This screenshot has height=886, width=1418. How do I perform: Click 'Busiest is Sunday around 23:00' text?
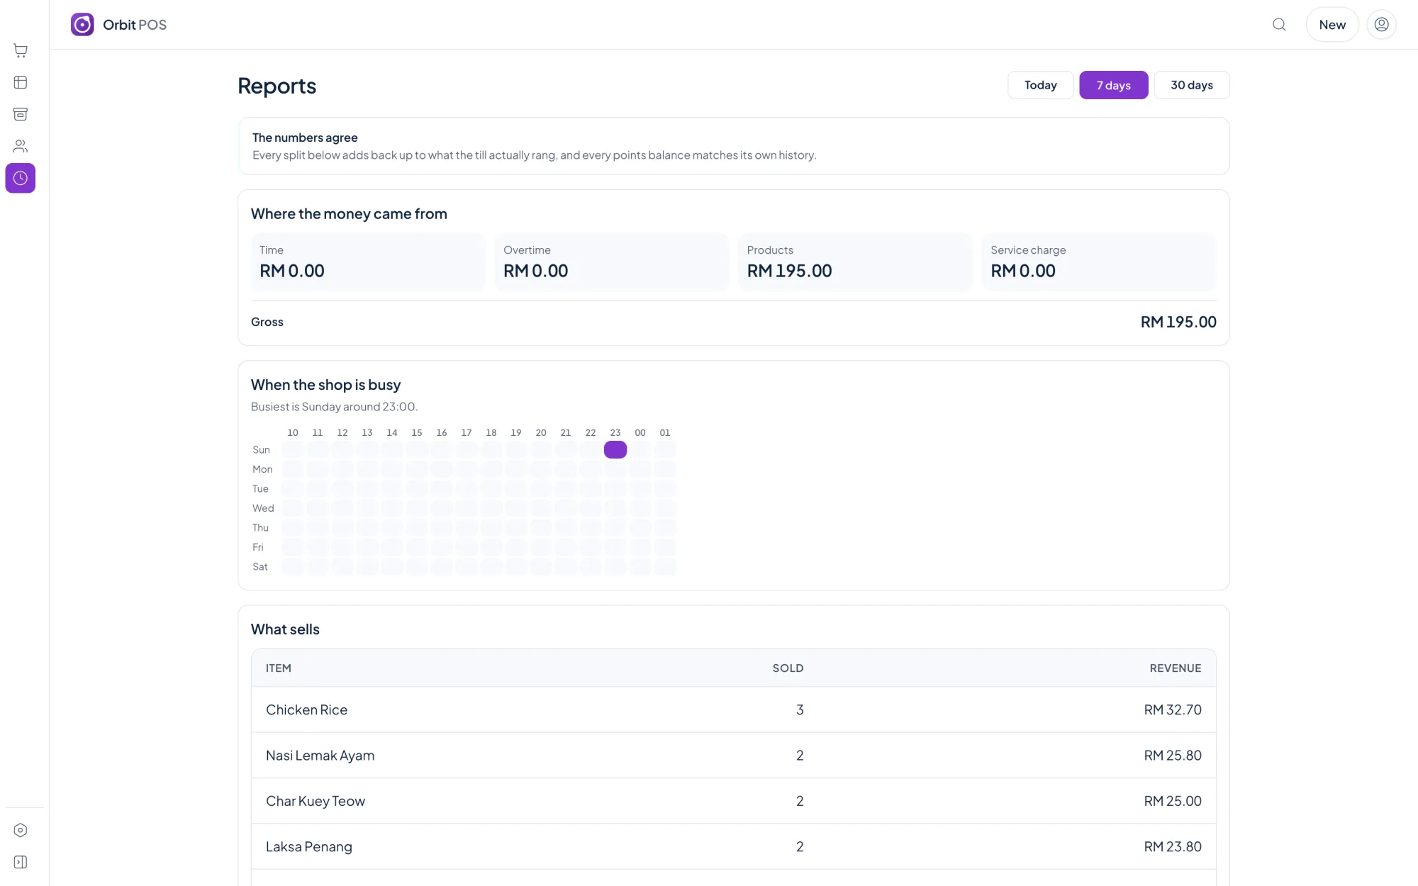pos(334,407)
